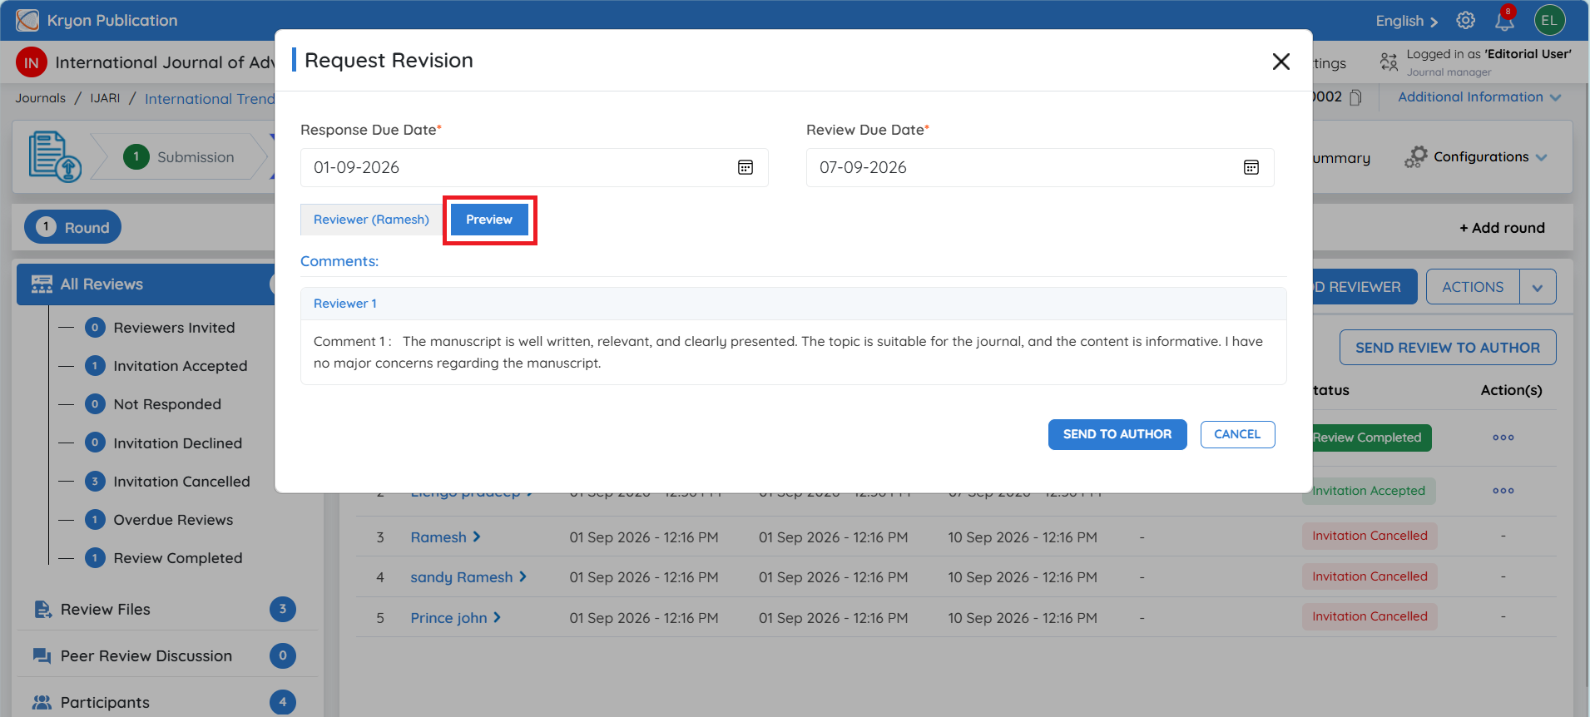Open Review Due Date calendar picker
Screen dimensions: 1590x717
(1251, 167)
